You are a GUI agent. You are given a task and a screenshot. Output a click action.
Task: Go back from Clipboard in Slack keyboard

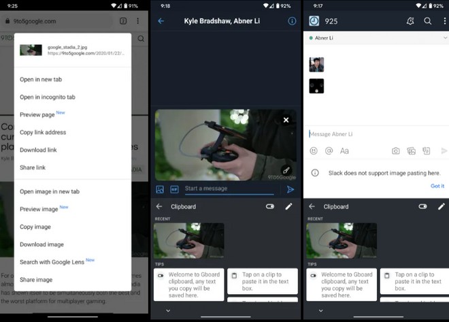point(312,206)
